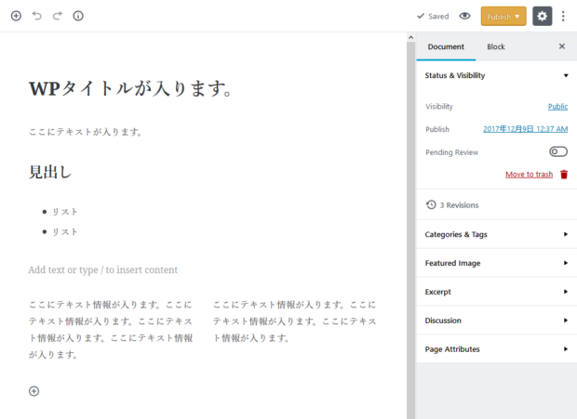The width and height of the screenshot is (577, 419).
Task: Open the 3 Revisions link
Action: pos(459,205)
